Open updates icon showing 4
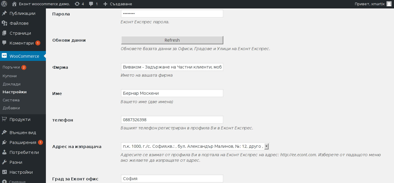The height and width of the screenshot is (183, 394). 77,4
